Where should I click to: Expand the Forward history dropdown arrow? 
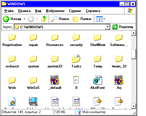(x=37, y=19)
